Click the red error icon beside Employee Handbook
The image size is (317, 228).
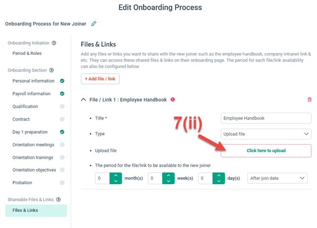[x=173, y=99]
